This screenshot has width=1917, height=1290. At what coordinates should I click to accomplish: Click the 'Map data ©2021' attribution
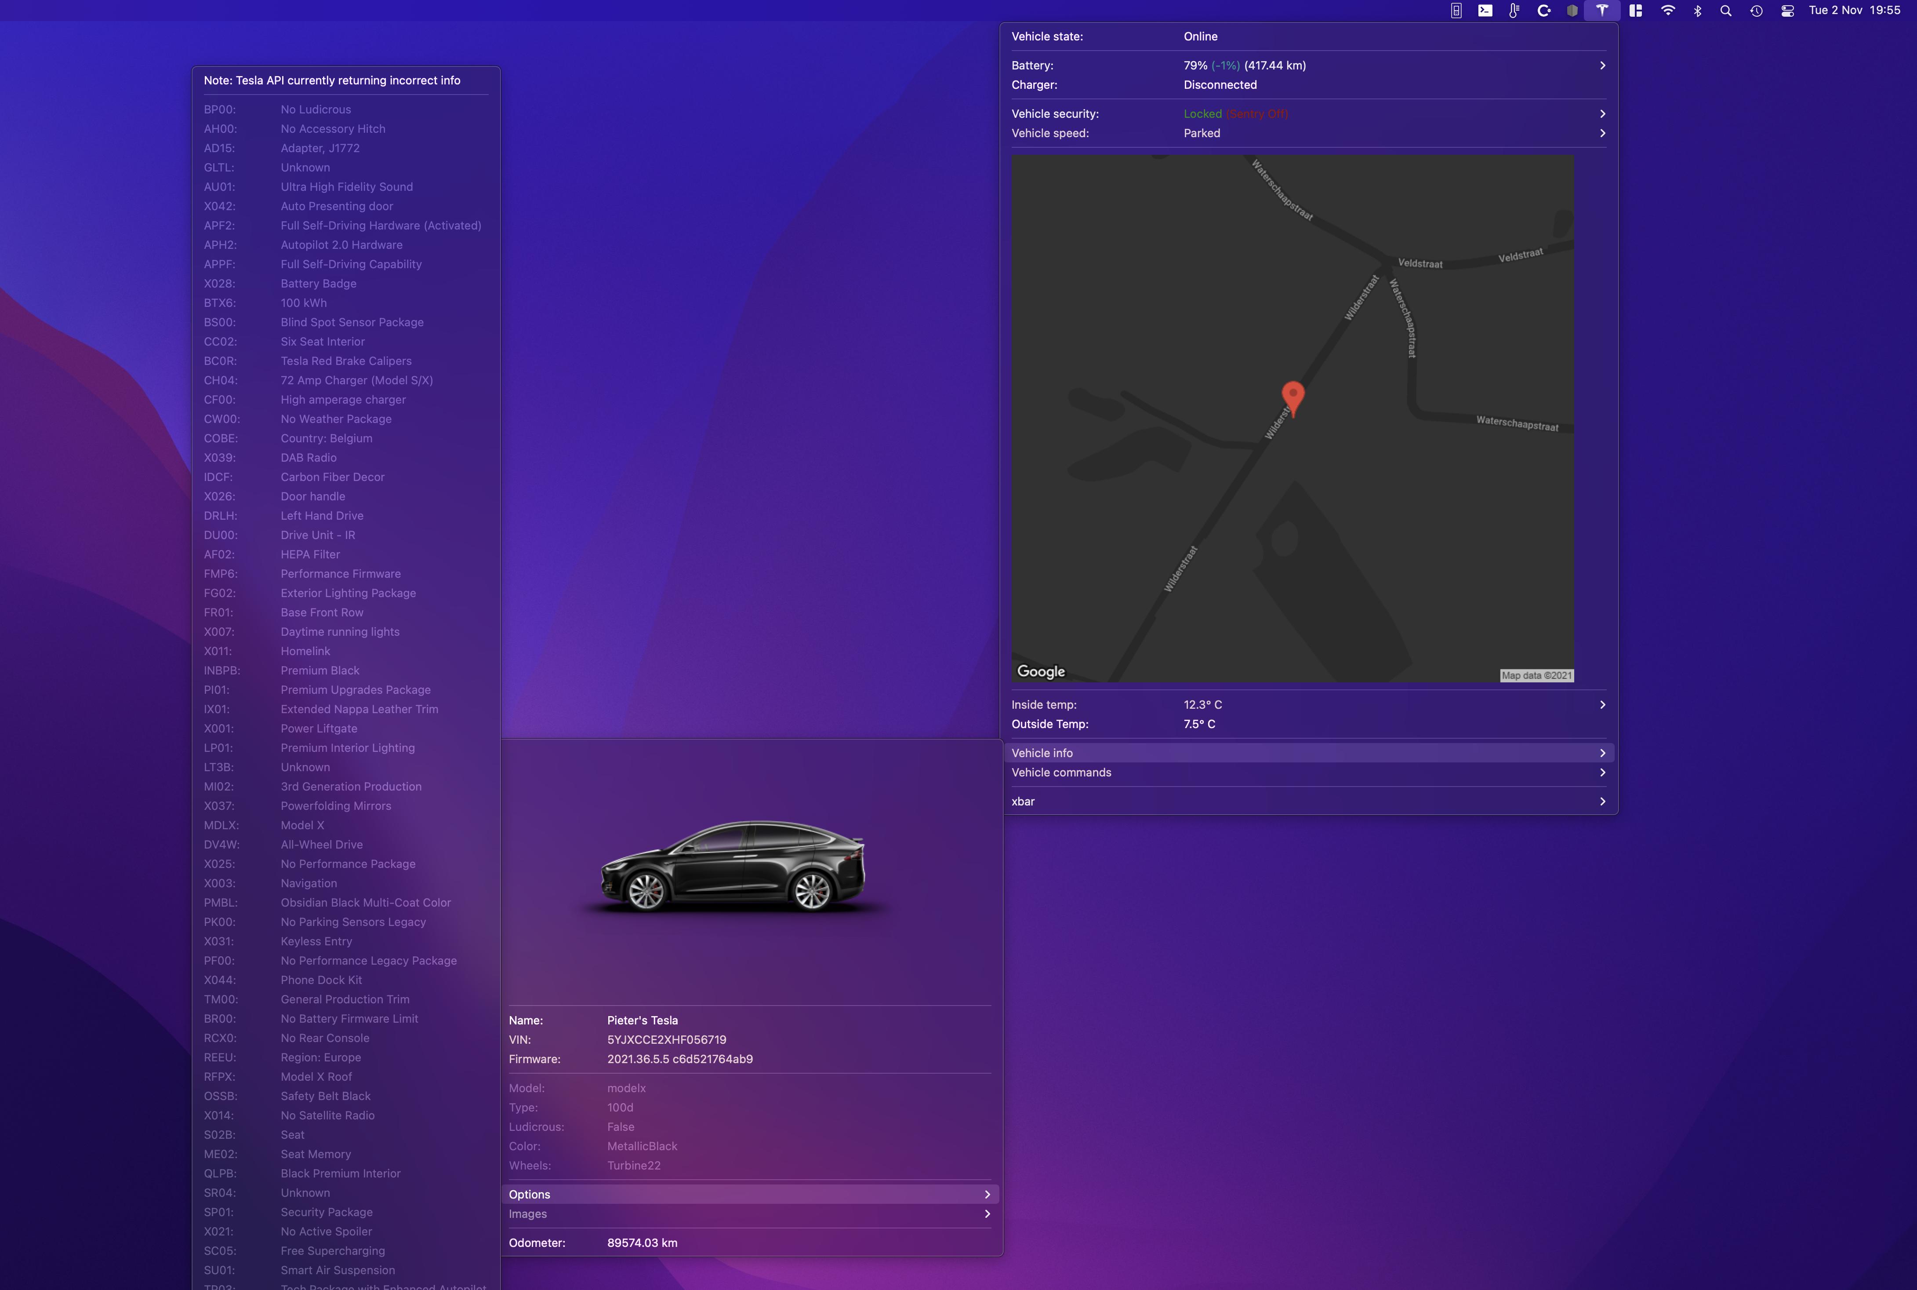point(1536,675)
